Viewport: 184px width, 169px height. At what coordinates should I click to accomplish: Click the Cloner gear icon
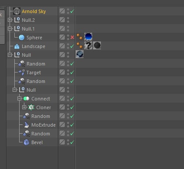pyautogui.click(x=31, y=107)
